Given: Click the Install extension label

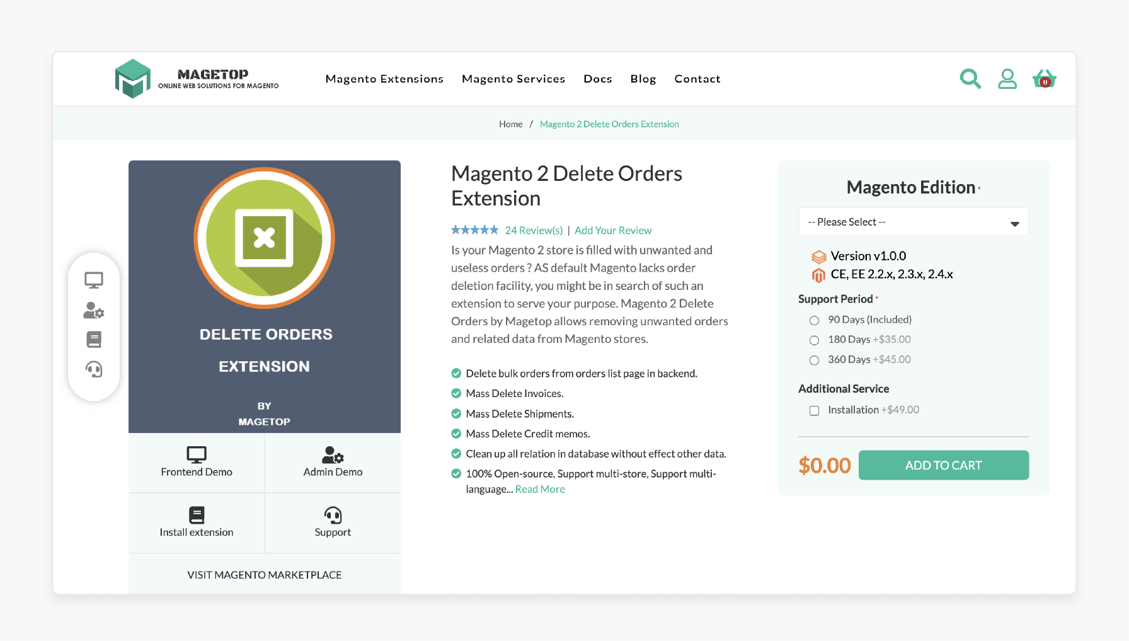Looking at the screenshot, I should (197, 533).
